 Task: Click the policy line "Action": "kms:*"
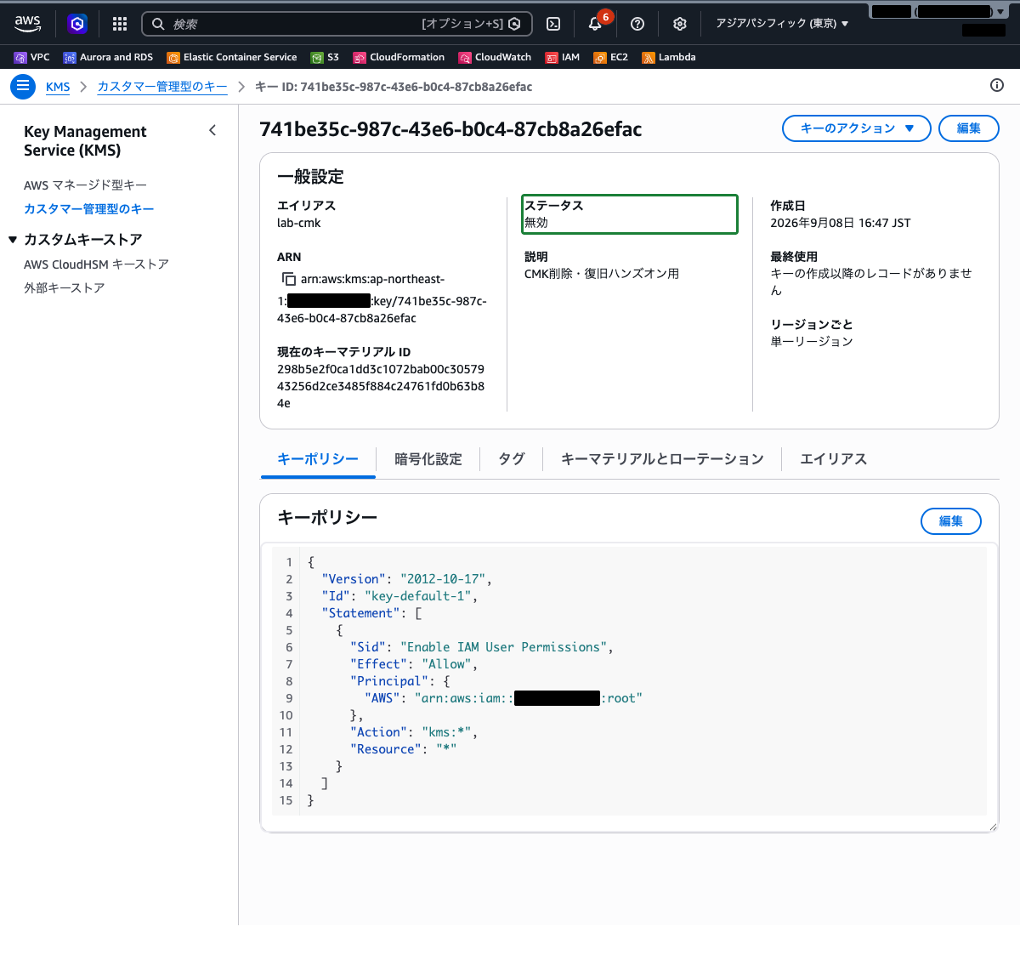point(413,732)
